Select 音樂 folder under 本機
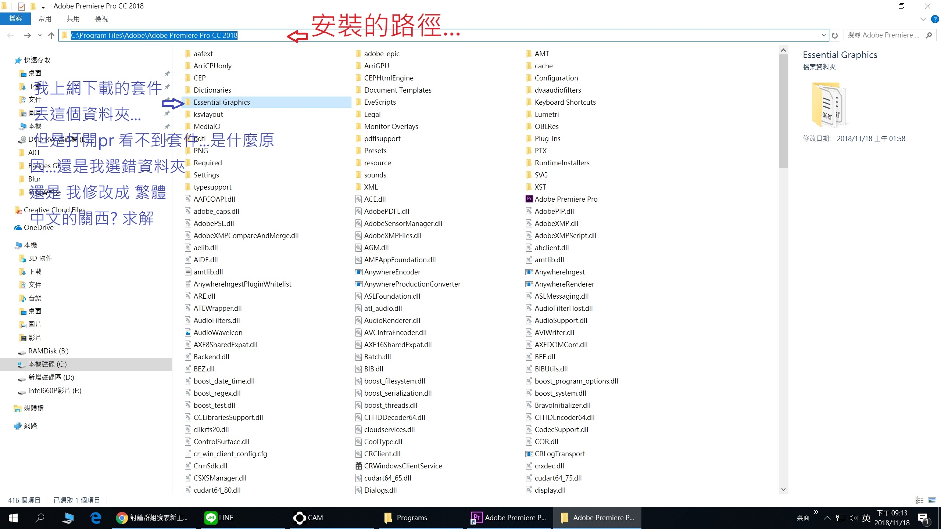Image resolution: width=941 pixels, height=529 pixels. (x=35, y=298)
